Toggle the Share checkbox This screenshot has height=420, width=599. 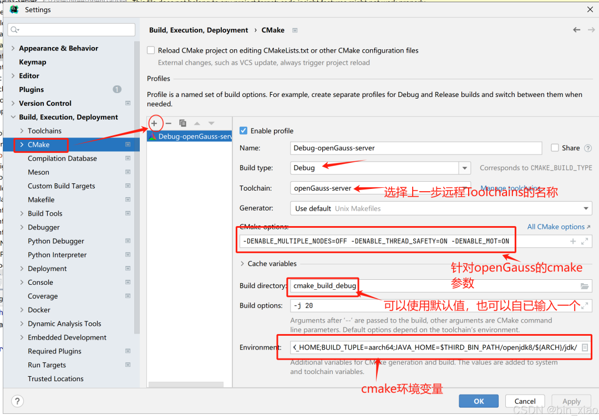point(555,148)
